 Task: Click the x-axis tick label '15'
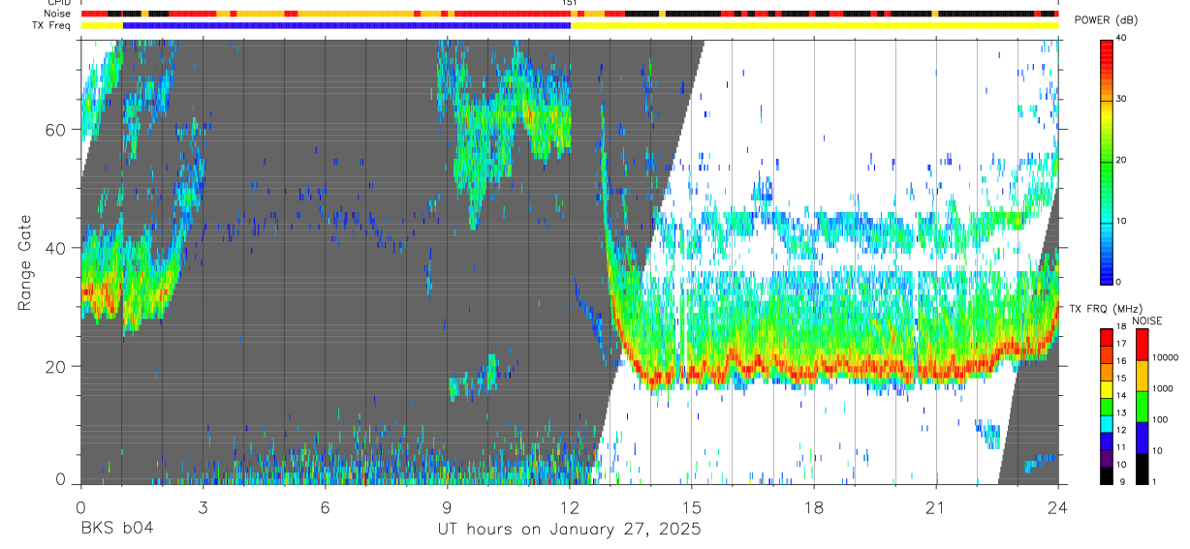[692, 508]
